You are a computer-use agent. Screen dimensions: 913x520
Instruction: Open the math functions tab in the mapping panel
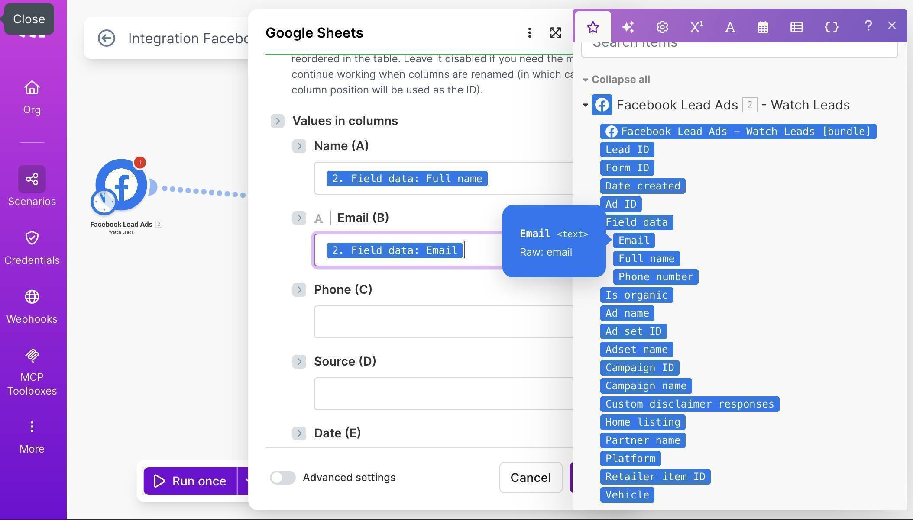pos(696,27)
